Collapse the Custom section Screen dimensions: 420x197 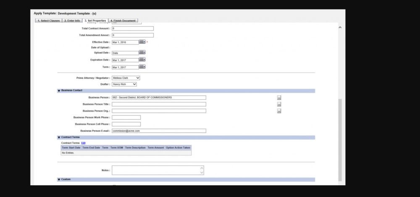click(x=59, y=179)
